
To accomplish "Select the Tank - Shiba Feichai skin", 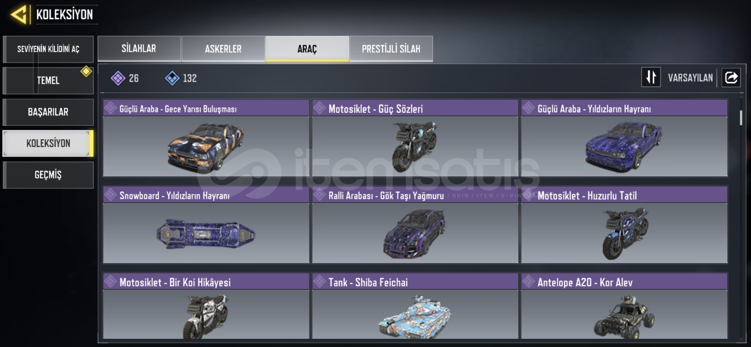I will point(415,306).
